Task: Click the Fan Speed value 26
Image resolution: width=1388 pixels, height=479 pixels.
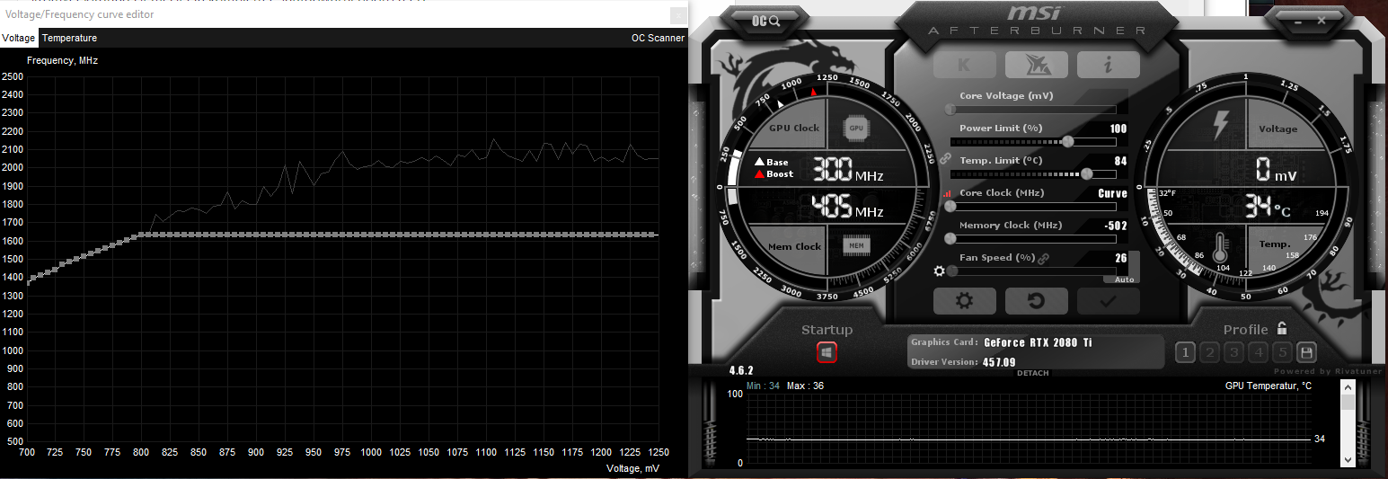Action: 1120,258
